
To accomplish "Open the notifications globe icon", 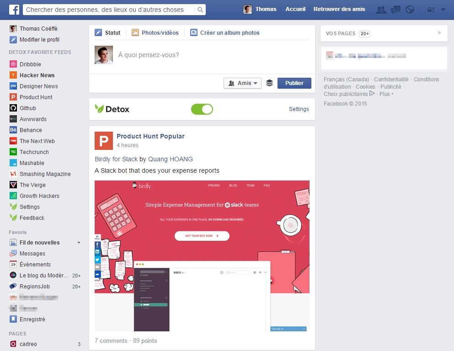I will (410, 10).
